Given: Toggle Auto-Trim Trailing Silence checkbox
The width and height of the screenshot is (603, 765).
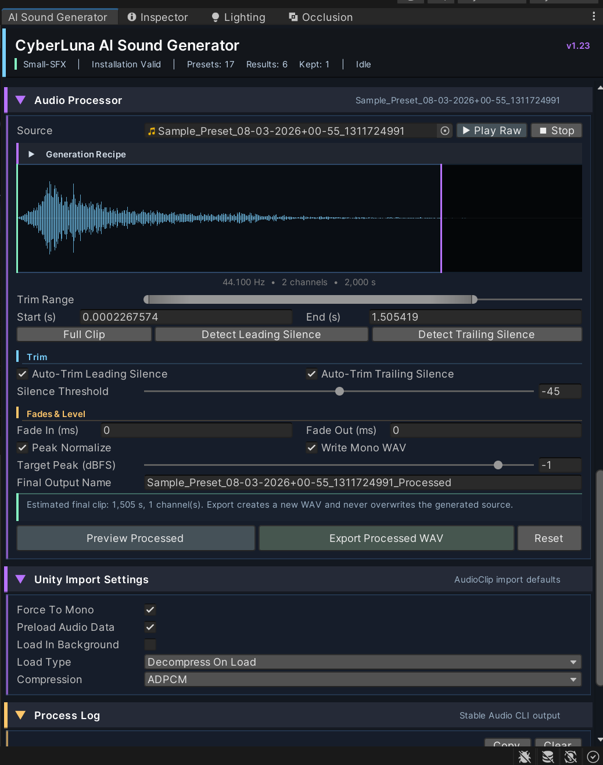Looking at the screenshot, I should click(311, 374).
